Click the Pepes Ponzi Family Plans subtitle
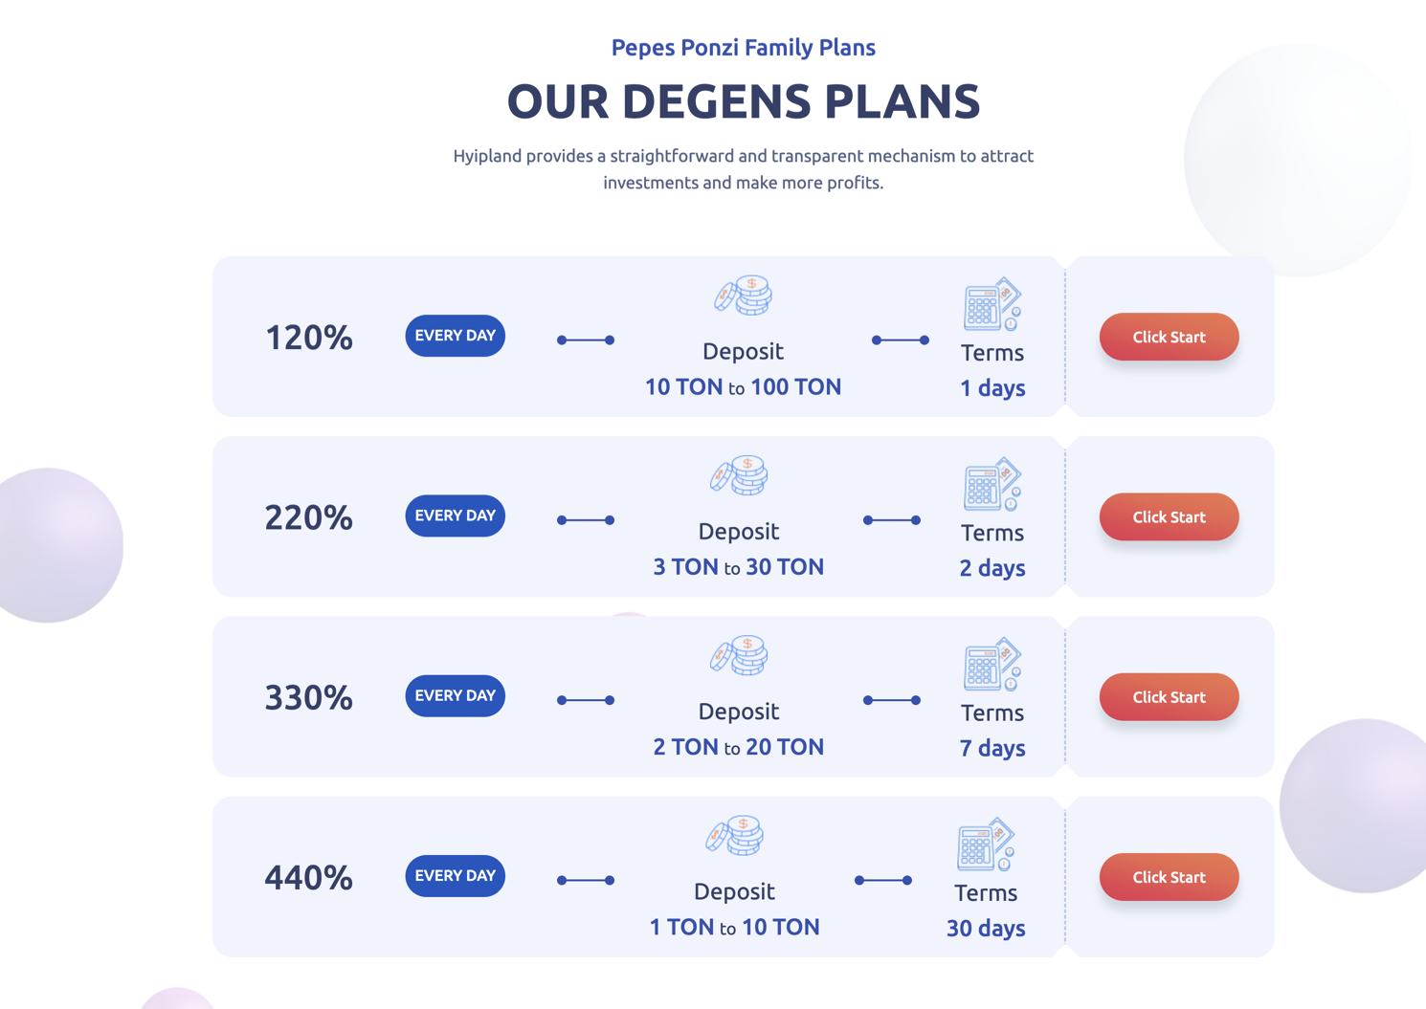The width and height of the screenshot is (1426, 1009). (x=744, y=47)
